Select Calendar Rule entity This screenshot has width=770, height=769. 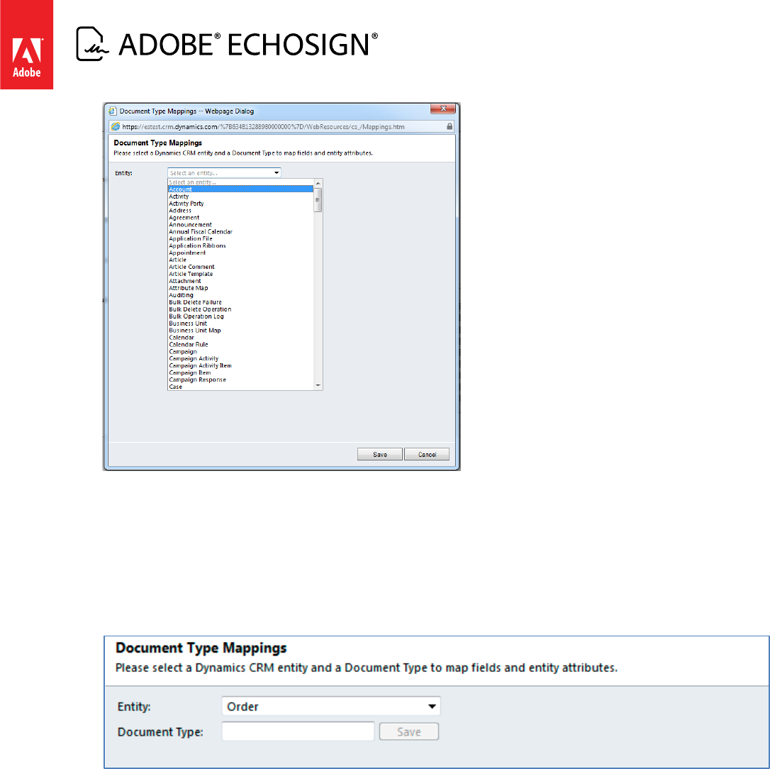240,345
